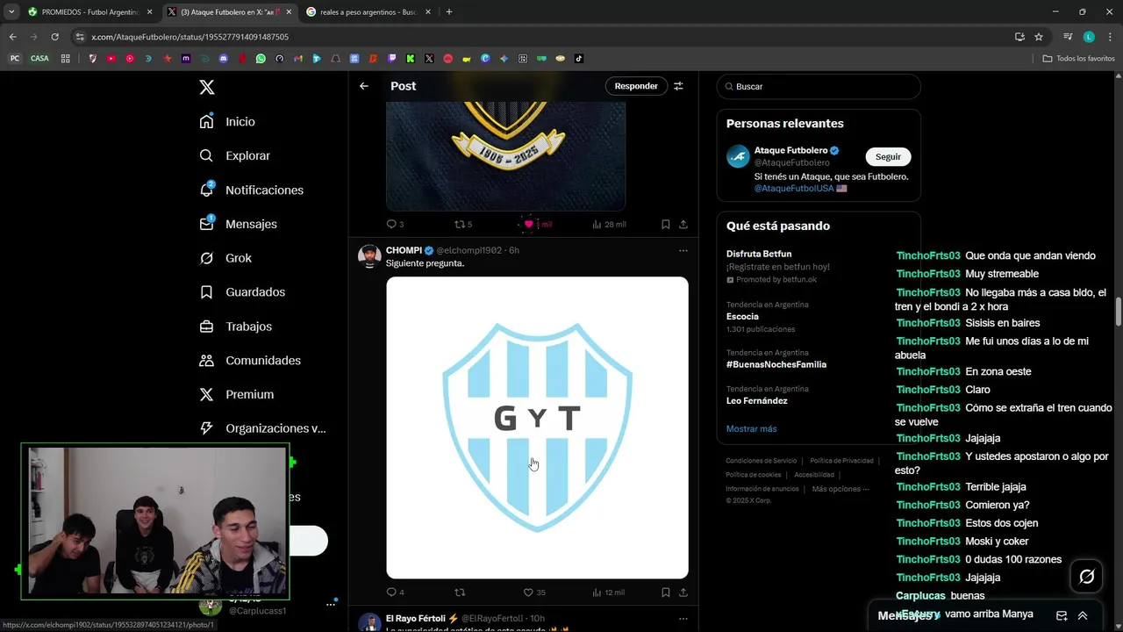Viewport: 1123px width, 632px height.
Task: Click the address bar URL
Action: [x=190, y=37]
